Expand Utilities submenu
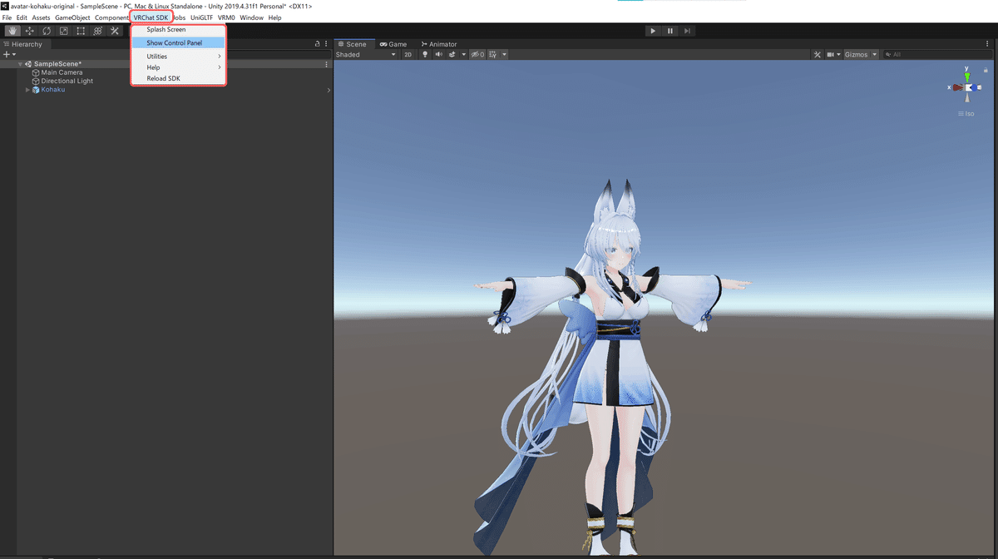Screen dimensions: 998x559 point(178,57)
